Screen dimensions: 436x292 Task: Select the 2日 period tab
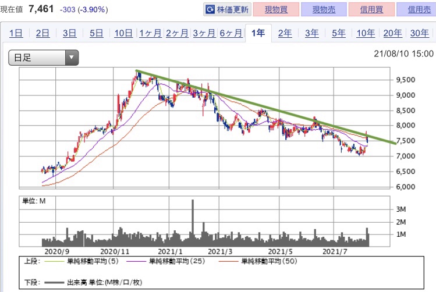pyautogui.click(x=42, y=33)
